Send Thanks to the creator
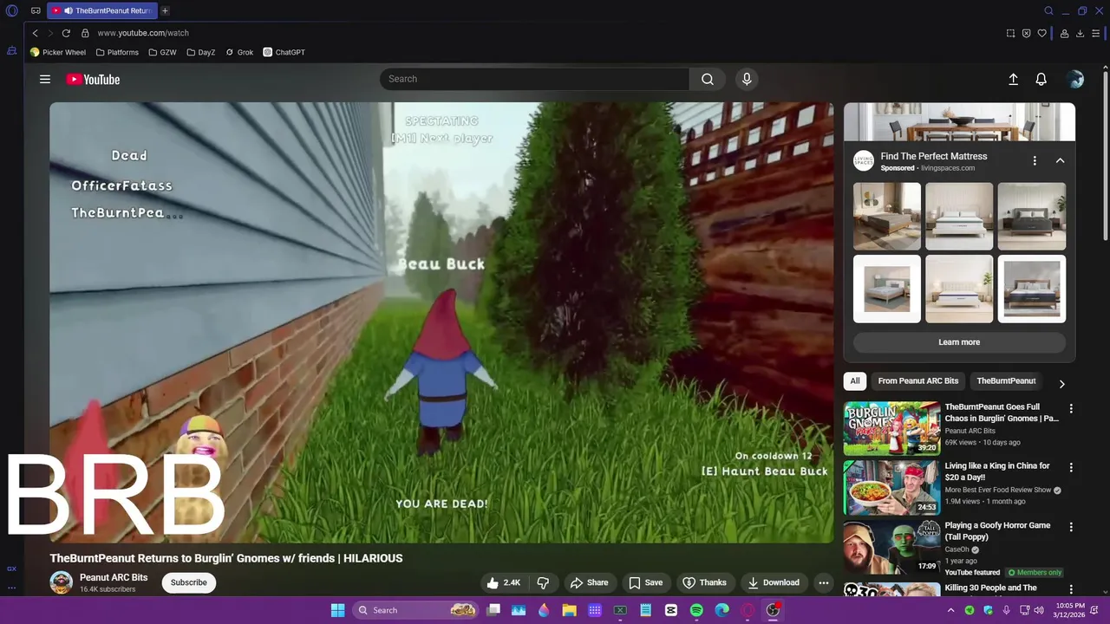Screen dimensions: 1110x624 [x=704, y=582]
